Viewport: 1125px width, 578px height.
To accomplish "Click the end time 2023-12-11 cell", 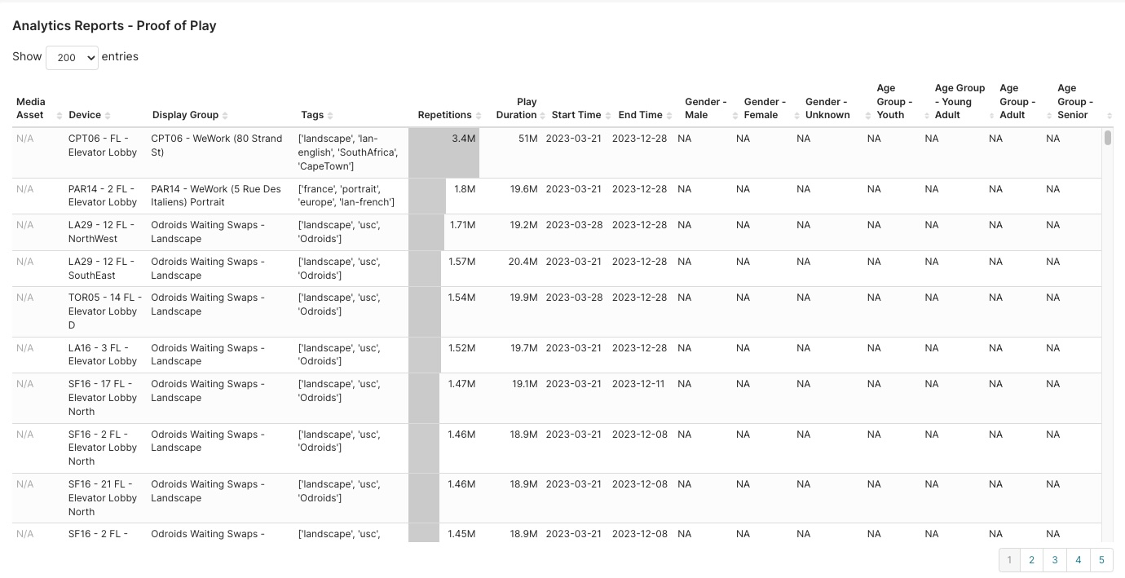I will (640, 384).
